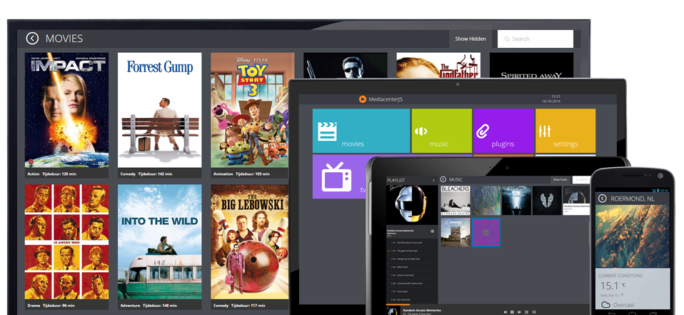Click the Show Tracks button
Image resolution: width=684 pixels, height=315 pixels.
560,179
